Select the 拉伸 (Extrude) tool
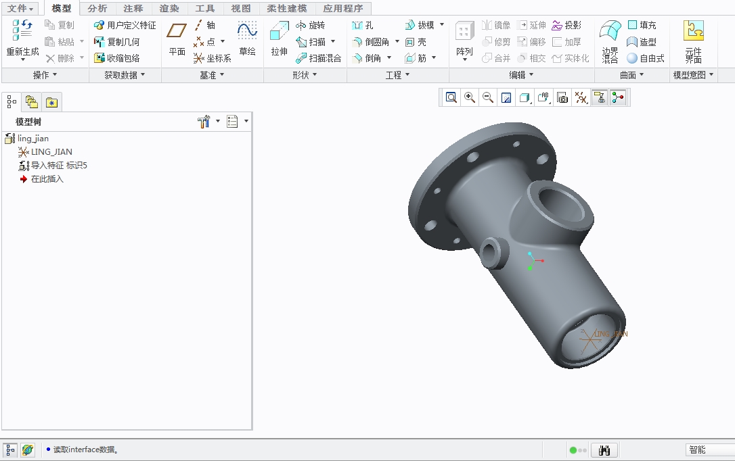 click(279, 39)
